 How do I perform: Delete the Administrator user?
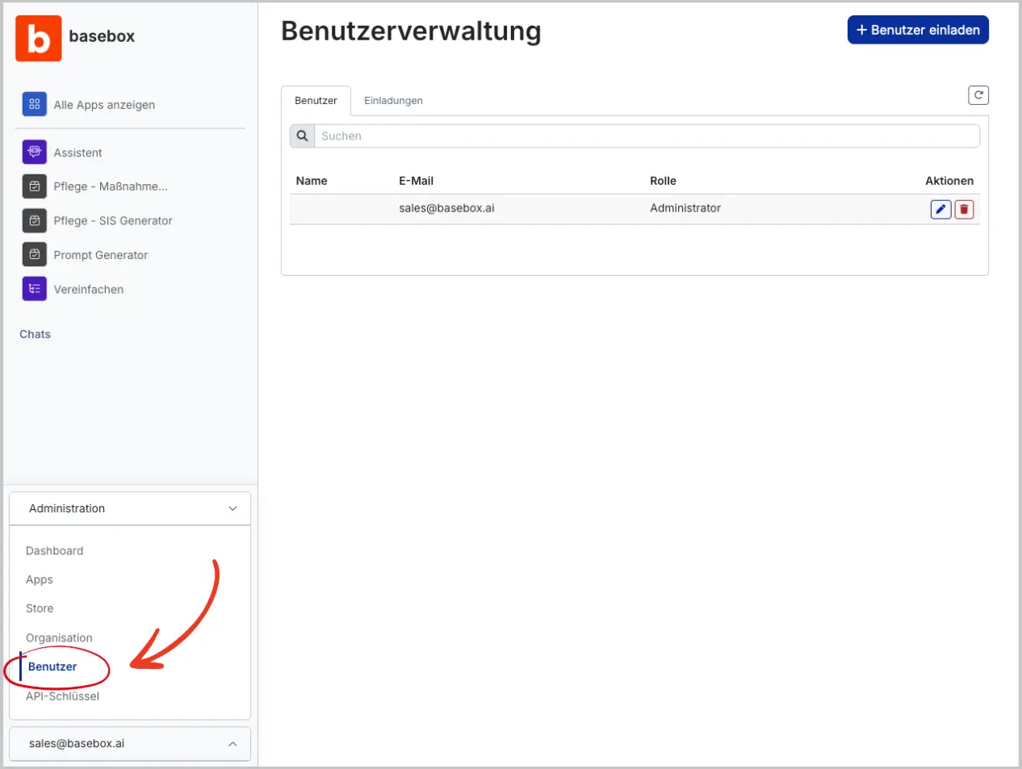click(x=965, y=208)
